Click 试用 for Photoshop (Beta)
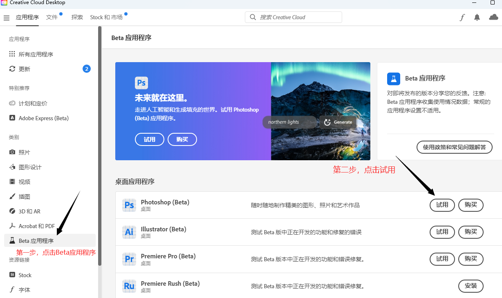The image size is (502, 298). point(442,205)
